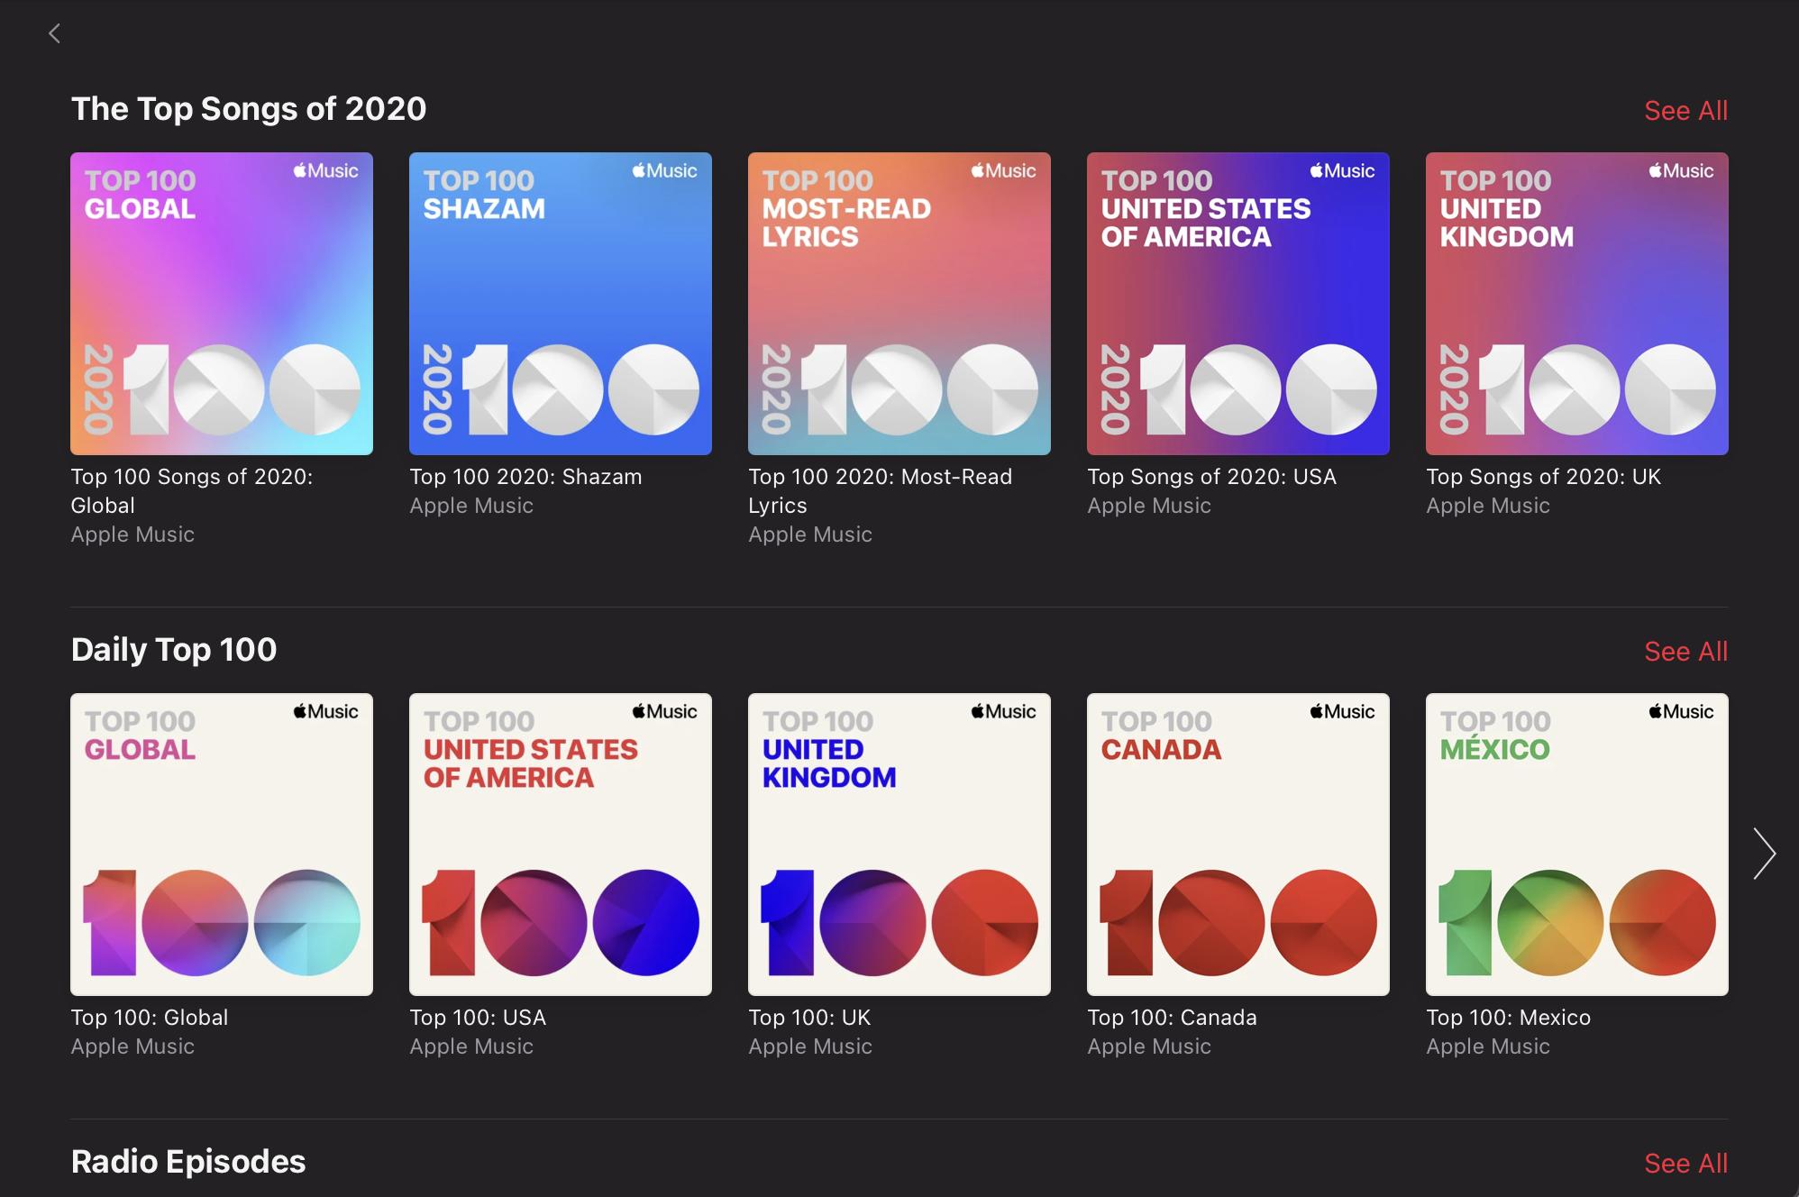The width and height of the screenshot is (1799, 1197).
Task: Open daily Top 100 UK cover
Action: pyautogui.click(x=899, y=845)
